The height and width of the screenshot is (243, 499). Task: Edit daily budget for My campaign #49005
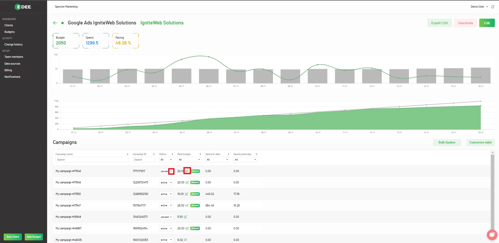(x=185, y=240)
